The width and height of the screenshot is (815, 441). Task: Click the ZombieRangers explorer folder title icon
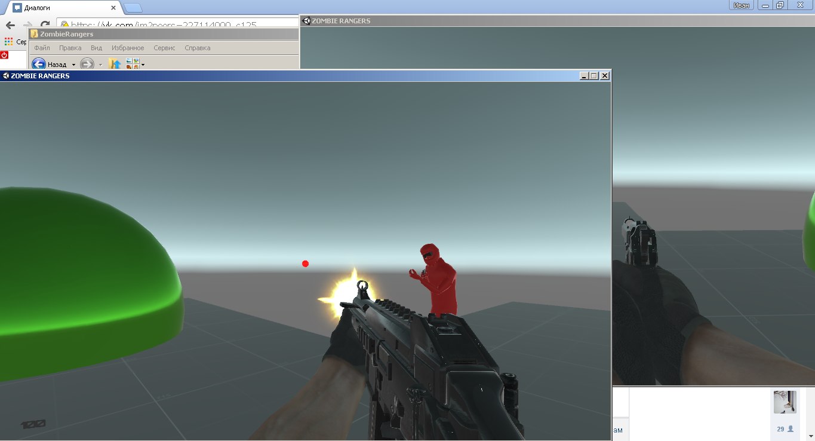coord(34,34)
